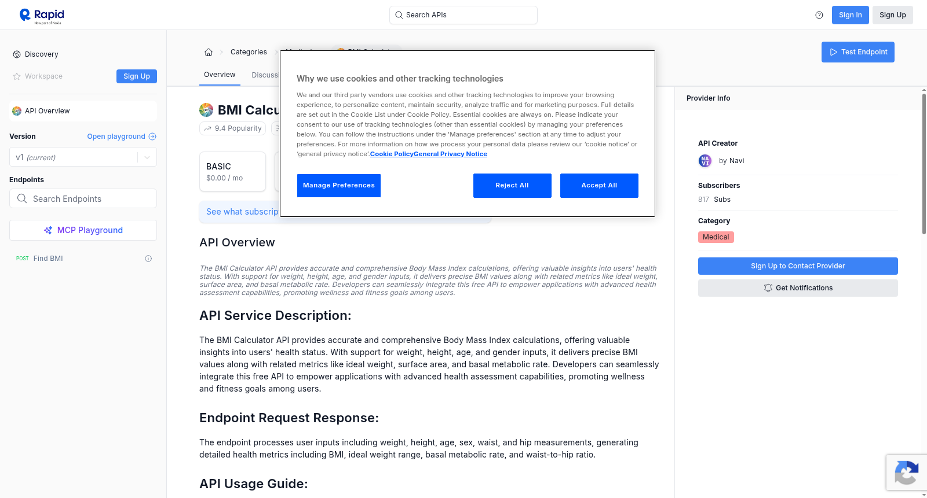Select the BASIC pricing plan card

point(232,172)
